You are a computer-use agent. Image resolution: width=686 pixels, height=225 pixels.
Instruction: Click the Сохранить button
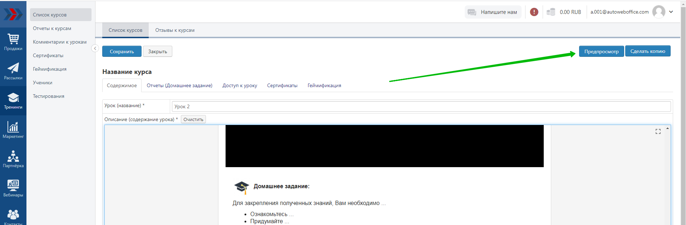[x=122, y=51]
